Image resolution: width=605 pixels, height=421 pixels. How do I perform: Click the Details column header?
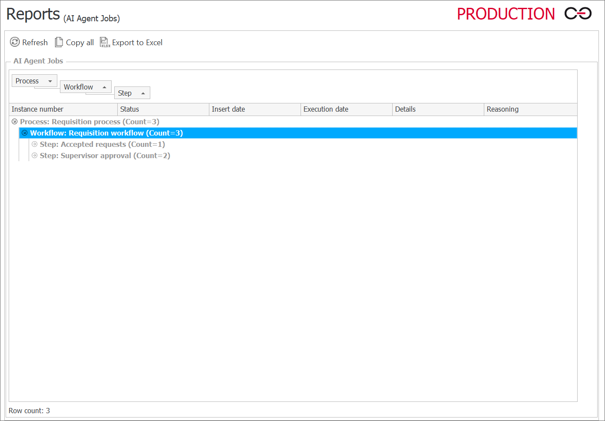click(x=438, y=109)
